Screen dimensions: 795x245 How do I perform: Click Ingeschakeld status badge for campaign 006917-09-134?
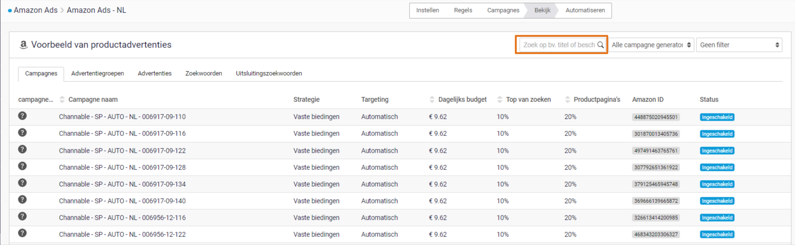tap(717, 184)
